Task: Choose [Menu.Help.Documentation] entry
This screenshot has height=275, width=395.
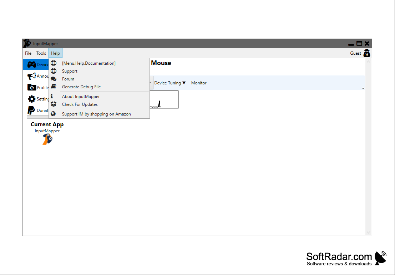Action: click(99, 63)
